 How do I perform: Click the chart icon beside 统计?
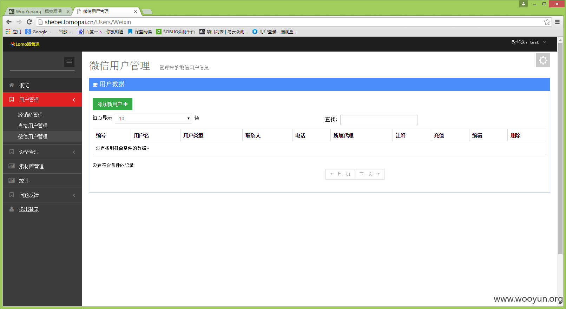pyautogui.click(x=12, y=181)
